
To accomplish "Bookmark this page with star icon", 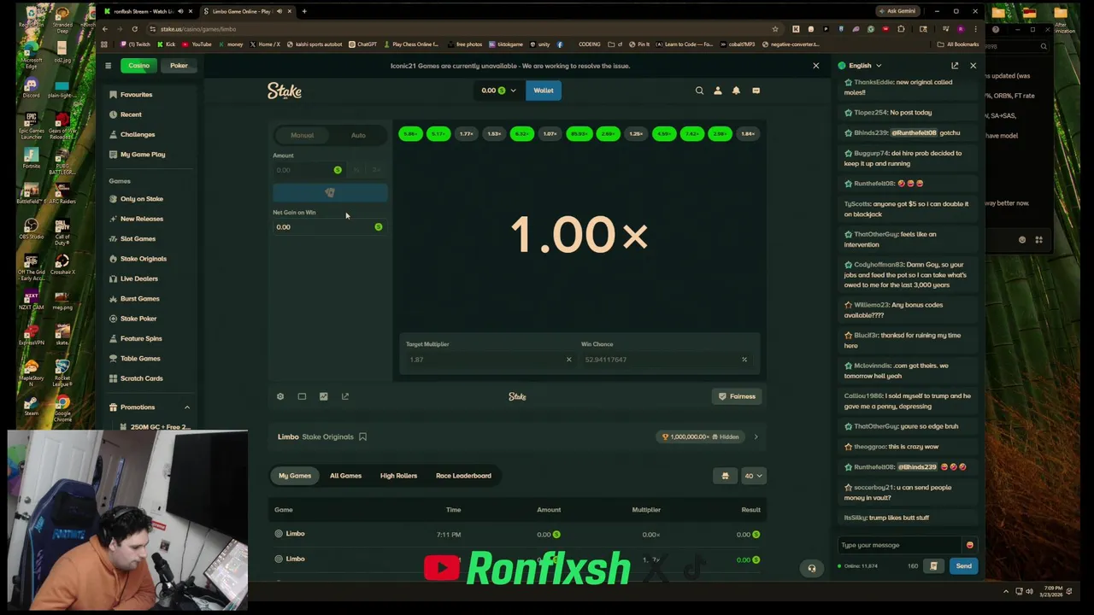I will tap(775, 29).
